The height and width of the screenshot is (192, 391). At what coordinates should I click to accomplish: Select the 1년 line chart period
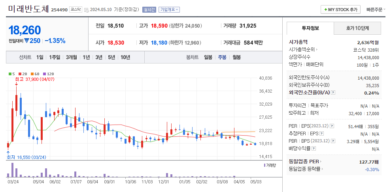click(86, 57)
